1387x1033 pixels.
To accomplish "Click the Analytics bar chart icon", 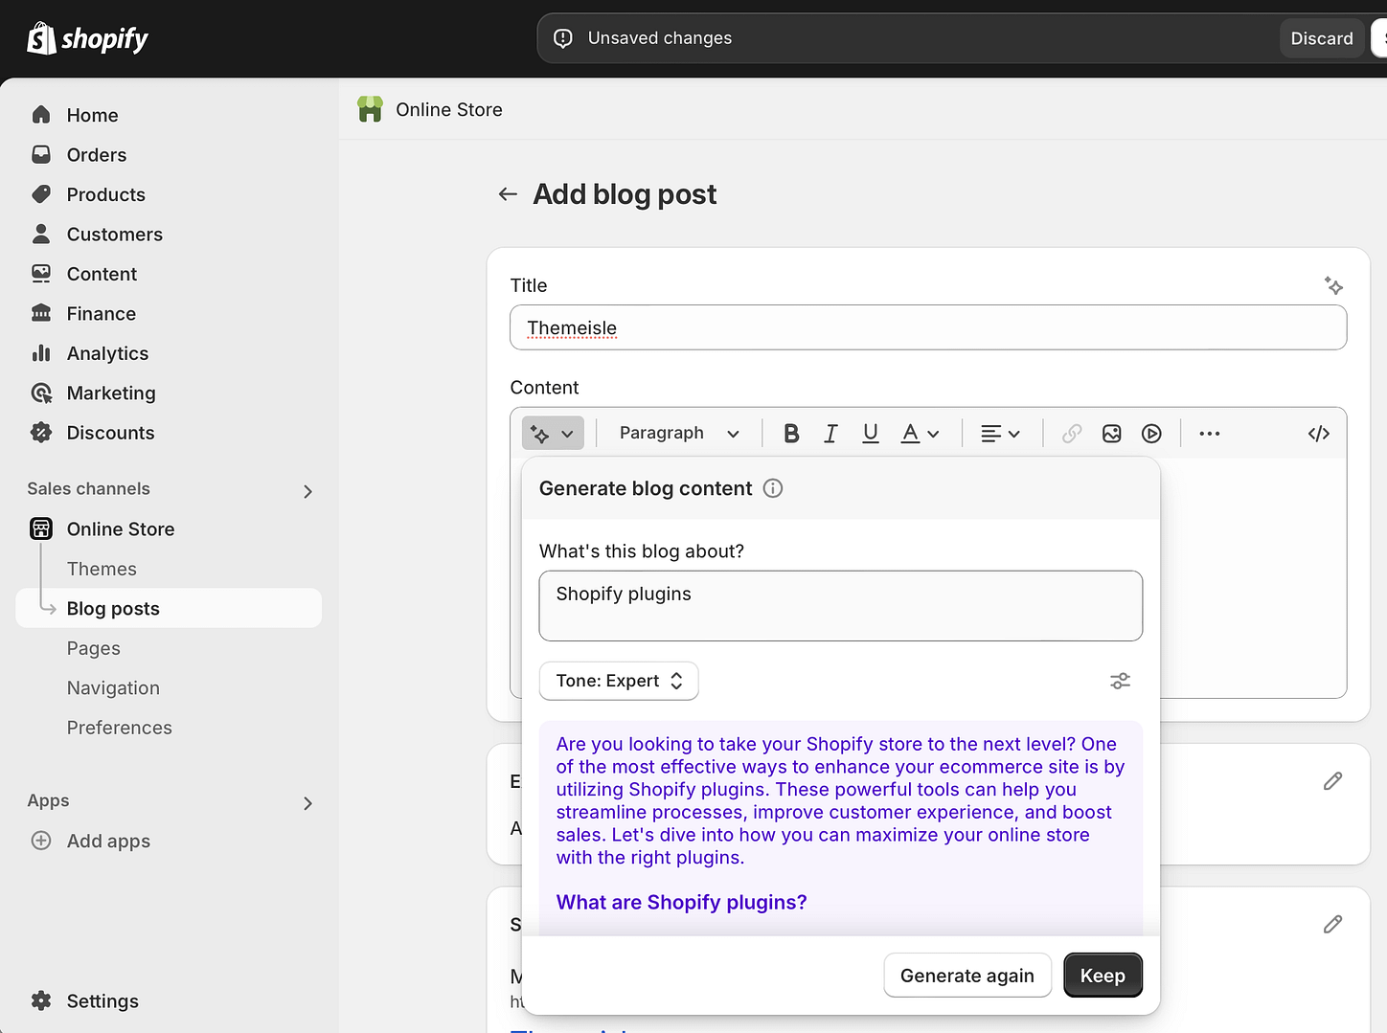I will tap(41, 353).
